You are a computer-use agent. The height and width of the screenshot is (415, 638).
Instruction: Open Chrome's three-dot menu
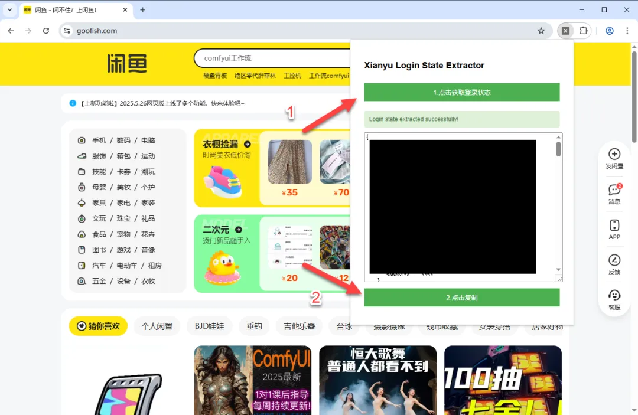click(x=627, y=31)
